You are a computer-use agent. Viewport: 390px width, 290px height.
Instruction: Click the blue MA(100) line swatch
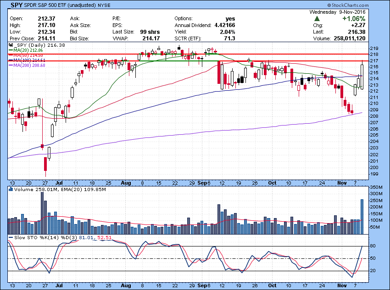11,60
